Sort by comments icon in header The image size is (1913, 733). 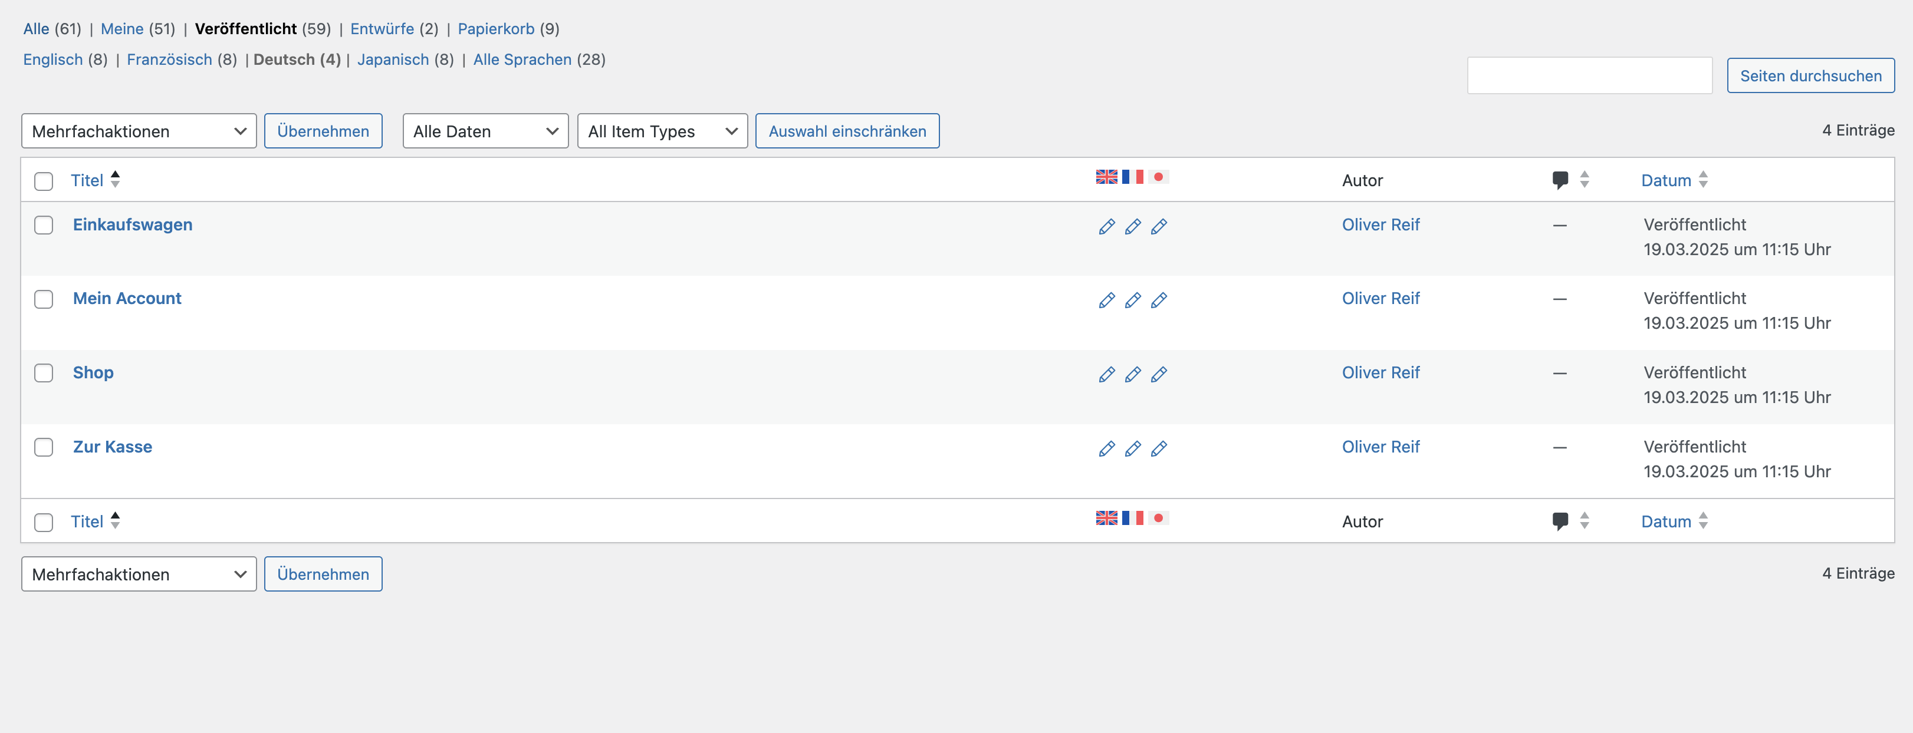[x=1560, y=180]
